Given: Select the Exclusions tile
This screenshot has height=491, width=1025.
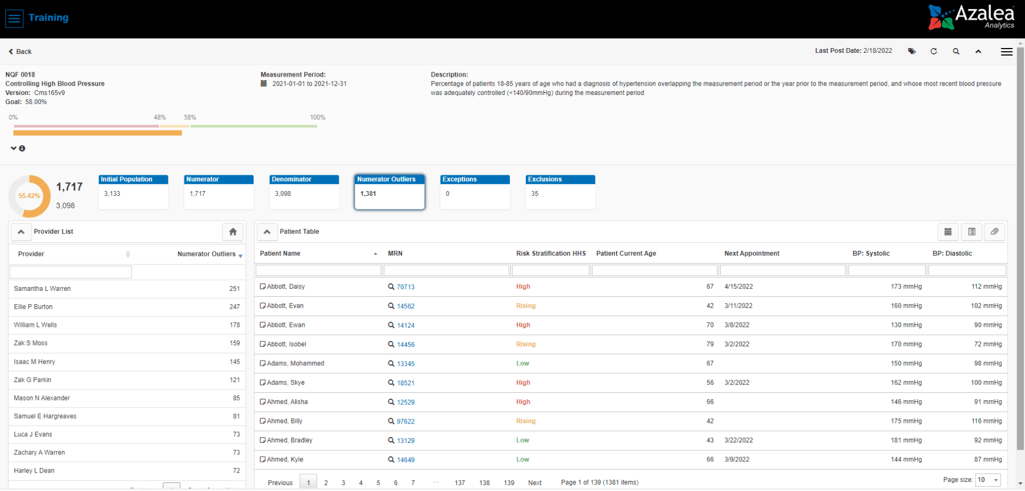Looking at the screenshot, I should pos(560,192).
